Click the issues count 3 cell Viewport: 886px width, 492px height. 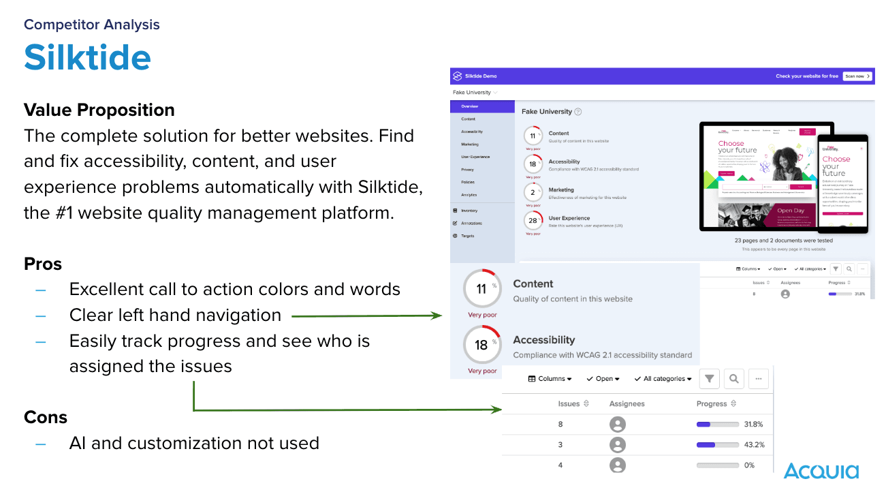[560, 445]
